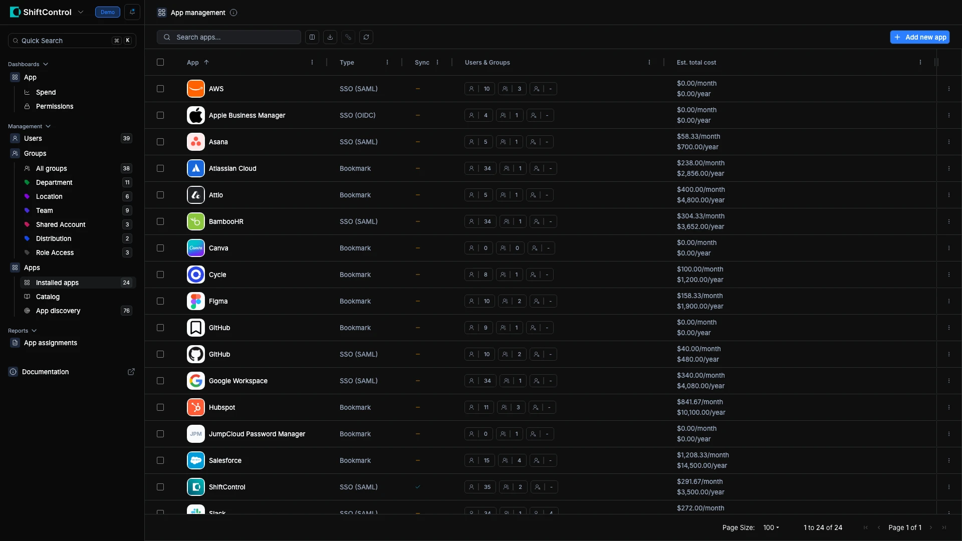962x541 pixels.
Task: Click the Asana app logo
Action: point(196,142)
